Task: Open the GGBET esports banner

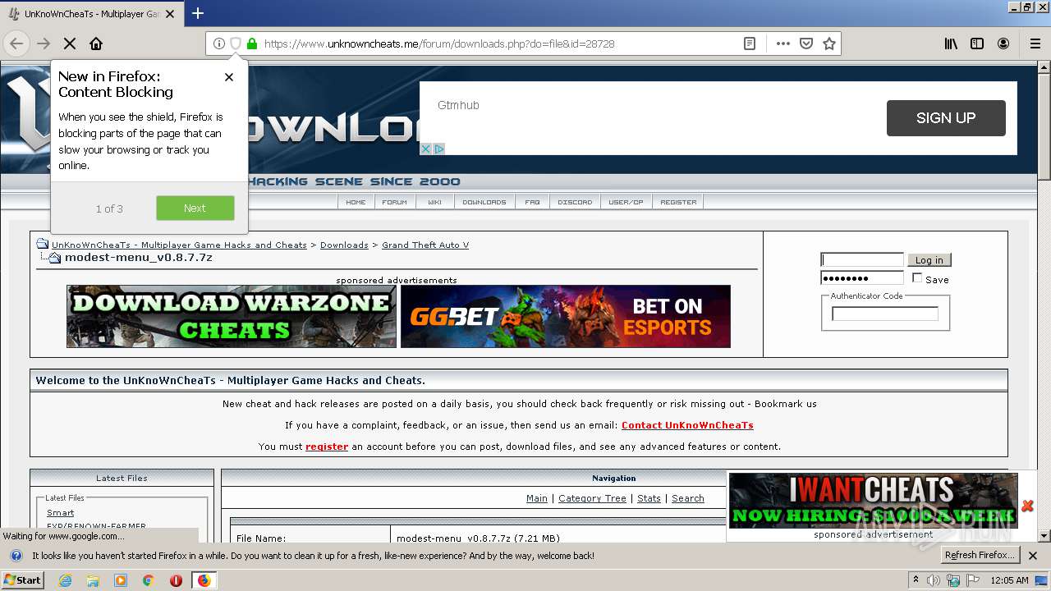Action: (566, 317)
